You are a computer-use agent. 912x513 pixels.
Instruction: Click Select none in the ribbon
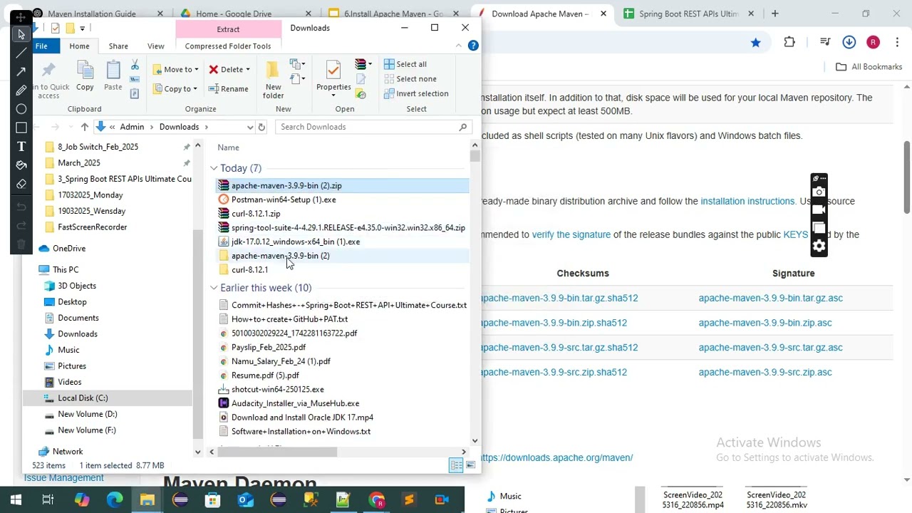410,79
